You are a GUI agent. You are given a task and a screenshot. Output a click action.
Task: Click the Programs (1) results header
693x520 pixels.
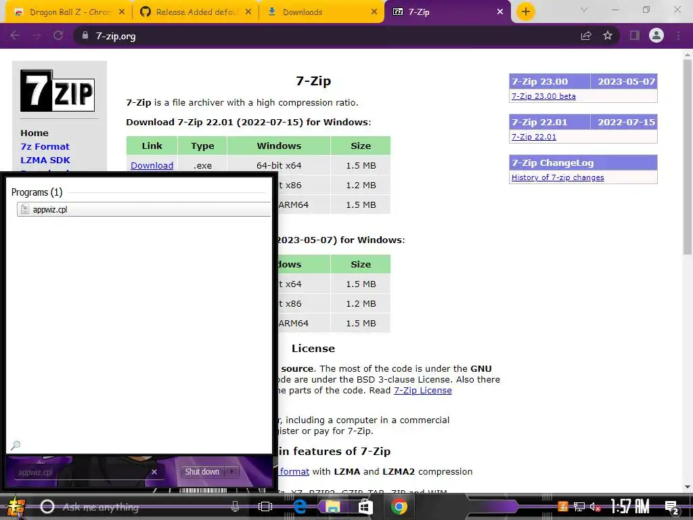[37, 192]
